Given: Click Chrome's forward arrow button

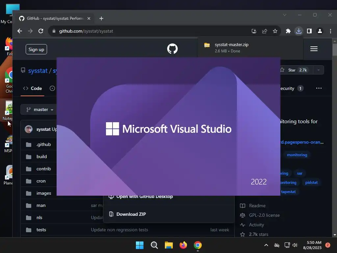Looking at the screenshot, I should coord(30,31).
